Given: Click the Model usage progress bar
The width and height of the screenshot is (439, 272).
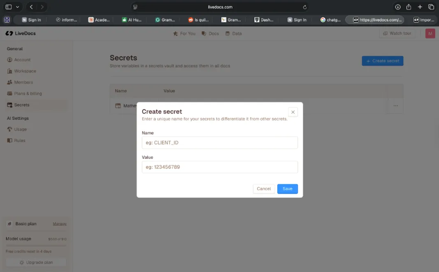Looking at the screenshot, I should pyautogui.click(x=36, y=245).
